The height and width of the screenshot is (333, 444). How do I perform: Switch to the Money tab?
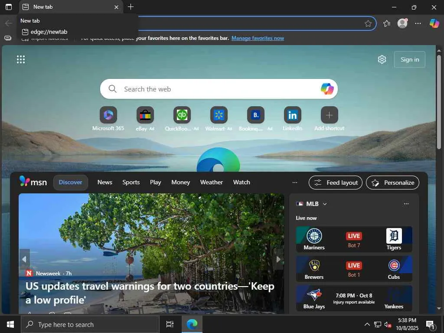[181, 183]
